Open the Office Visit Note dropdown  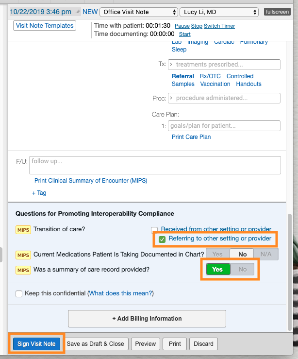click(x=139, y=12)
